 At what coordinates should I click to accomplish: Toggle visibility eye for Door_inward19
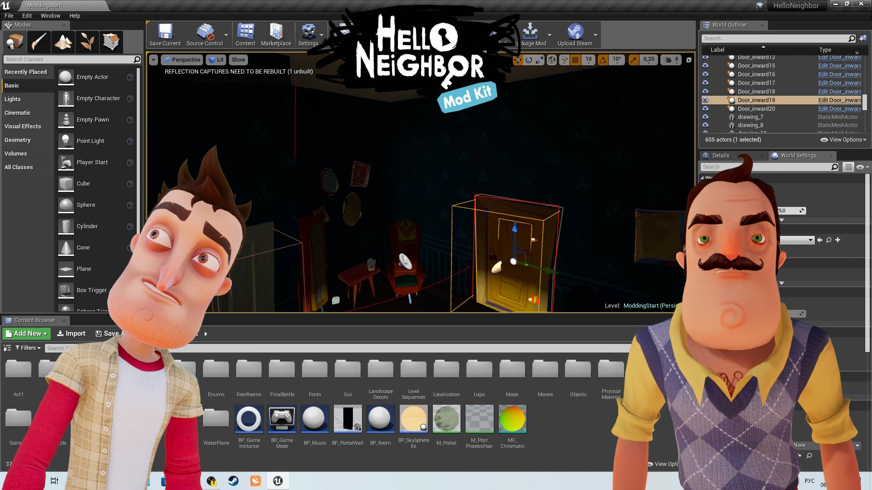(705, 100)
